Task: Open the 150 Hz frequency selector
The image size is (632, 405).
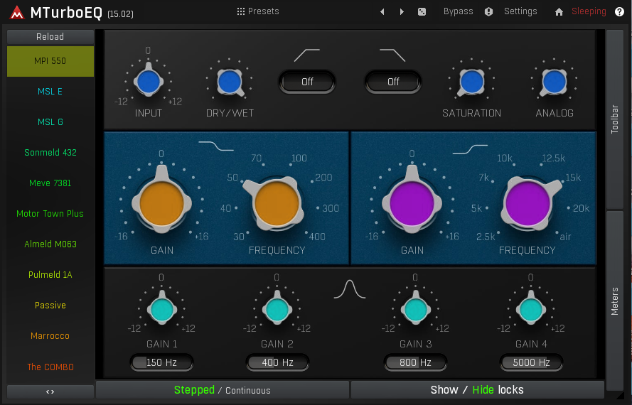Action: point(161,362)
